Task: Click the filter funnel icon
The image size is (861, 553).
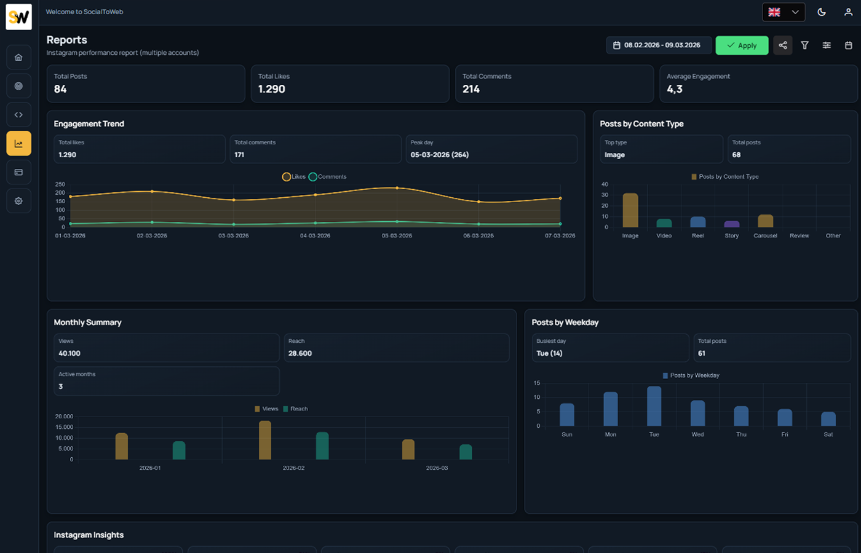Action: click(x=804, y=45)
